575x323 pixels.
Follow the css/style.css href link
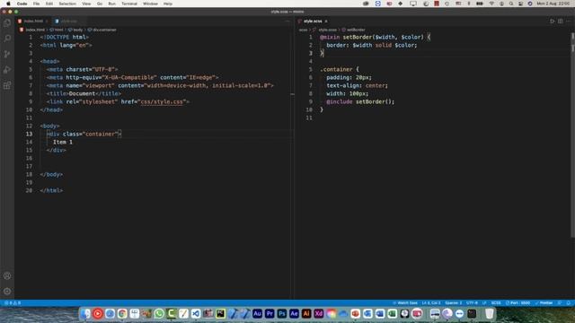[162, 101]
